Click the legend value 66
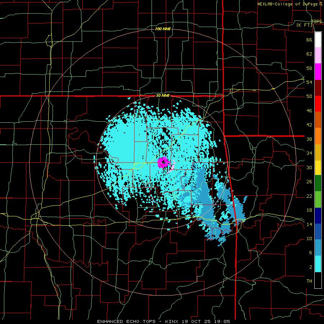324x324 pixels. pyautogui.click(x=309, y=40)
